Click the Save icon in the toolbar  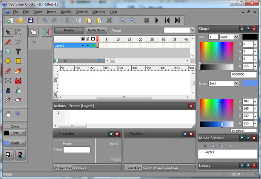(31, 20)
